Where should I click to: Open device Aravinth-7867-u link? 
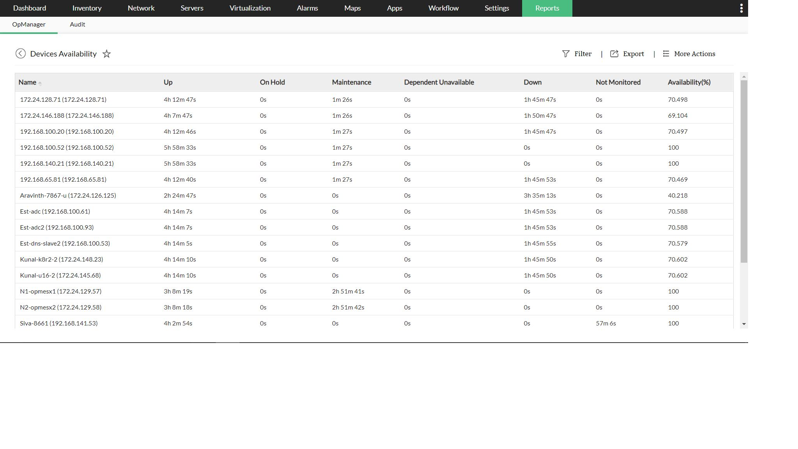point(68,195)
